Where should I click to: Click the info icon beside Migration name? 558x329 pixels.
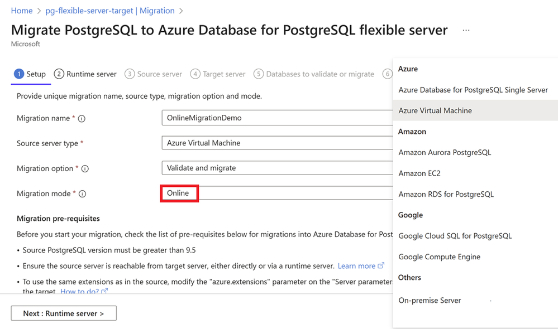pyautogui.click(x=82, y=119)
